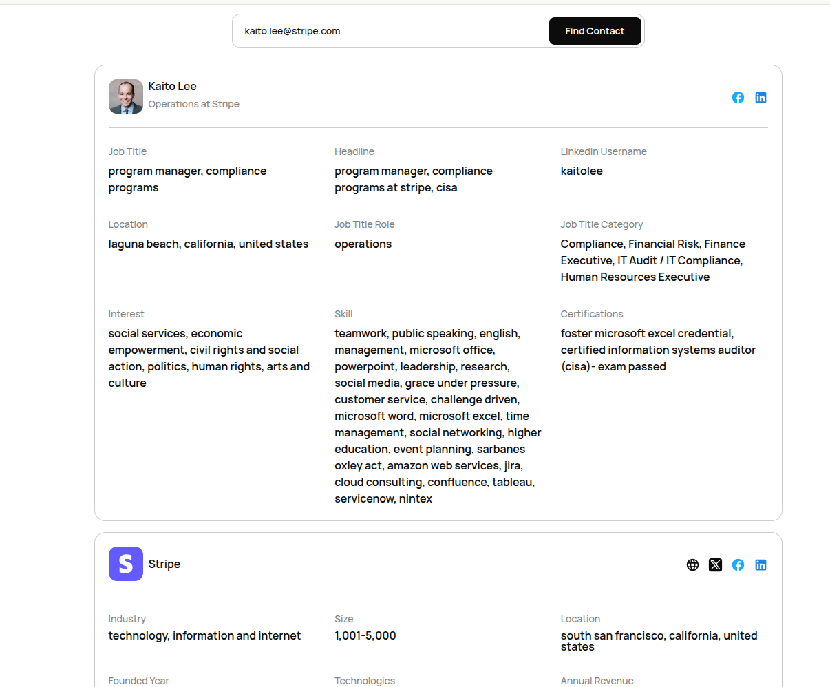
Task: Click the laguna beach location value
Action: point(209,244)
